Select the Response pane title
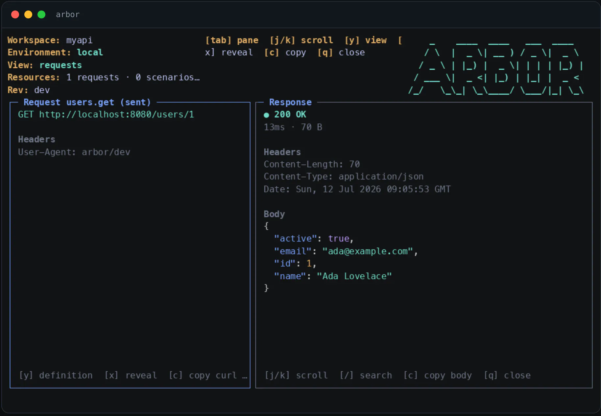601x416 pixels. [x=290, y=102]
